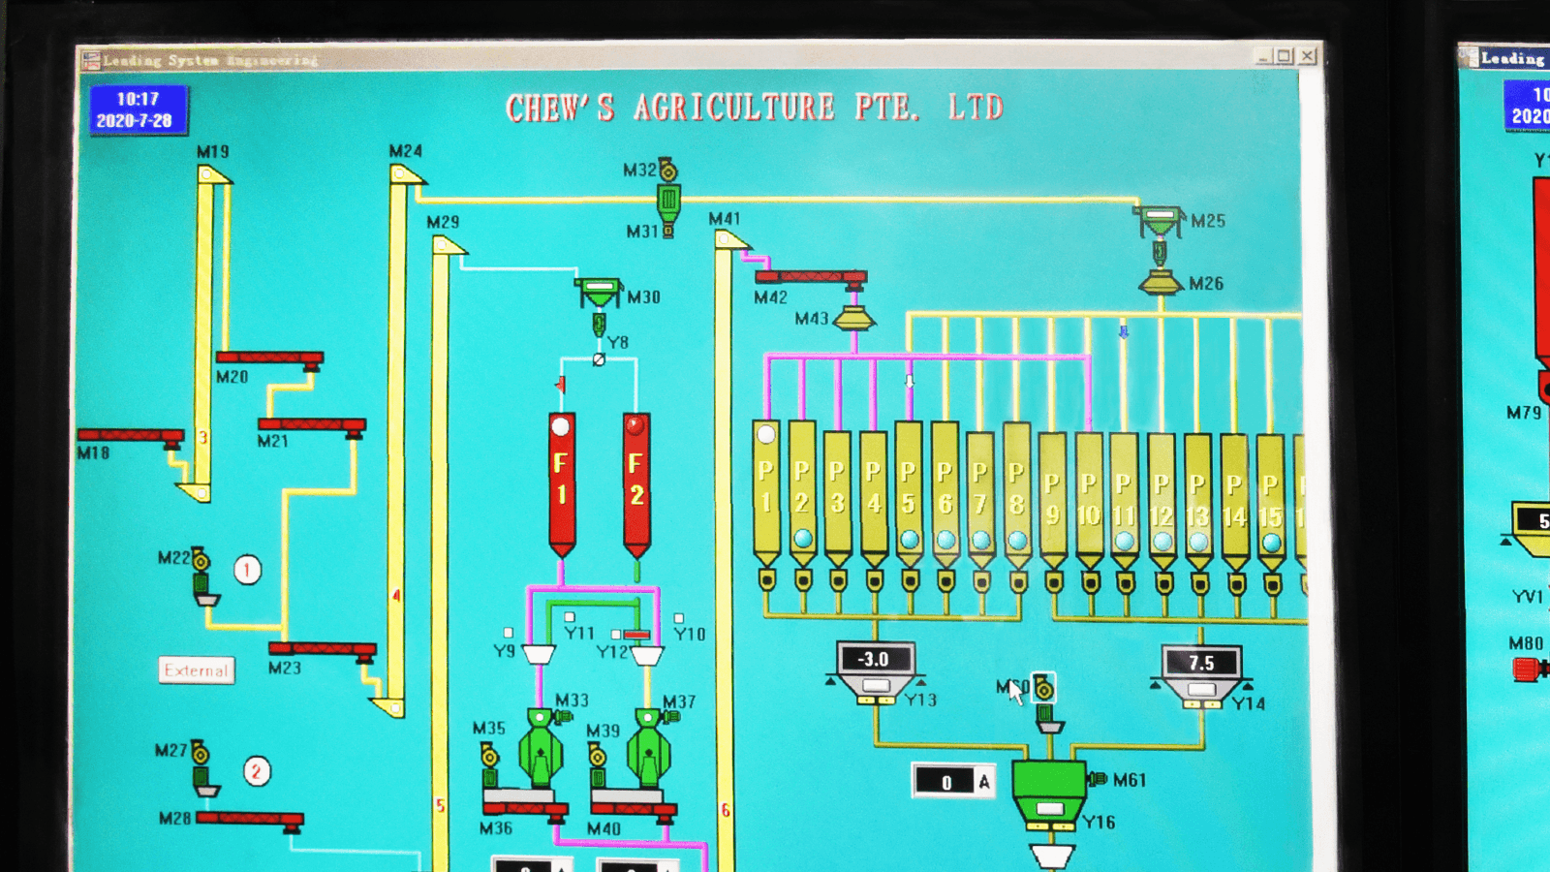1550x872 pixels.
Task: Select the M19 elevator head
Action: point(214,174)
